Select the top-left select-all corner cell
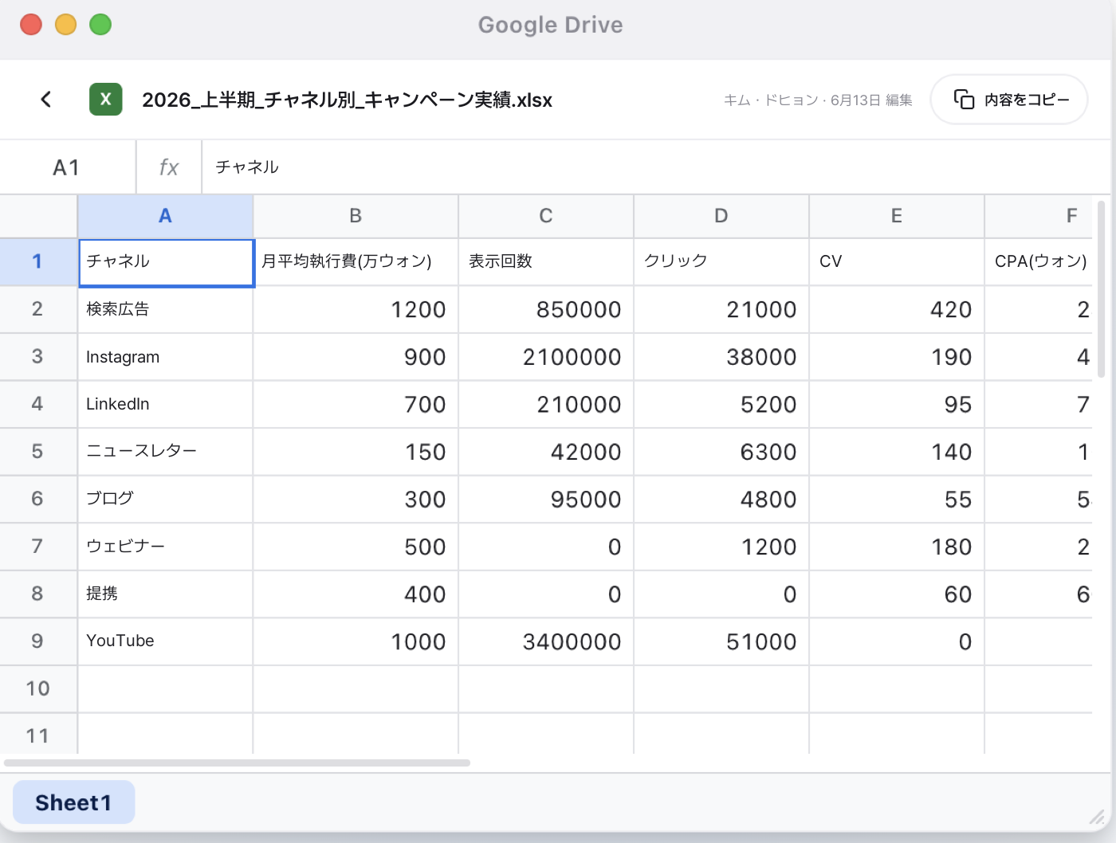The width and height of the screenshot is (1116, 843). click(x=38, y=216)
